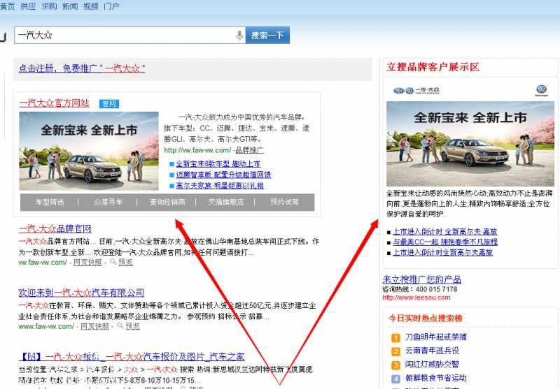
Task: Open the first 上市进入倒计时 全新高尔夫·嘉旅 link
Action: 445,232
